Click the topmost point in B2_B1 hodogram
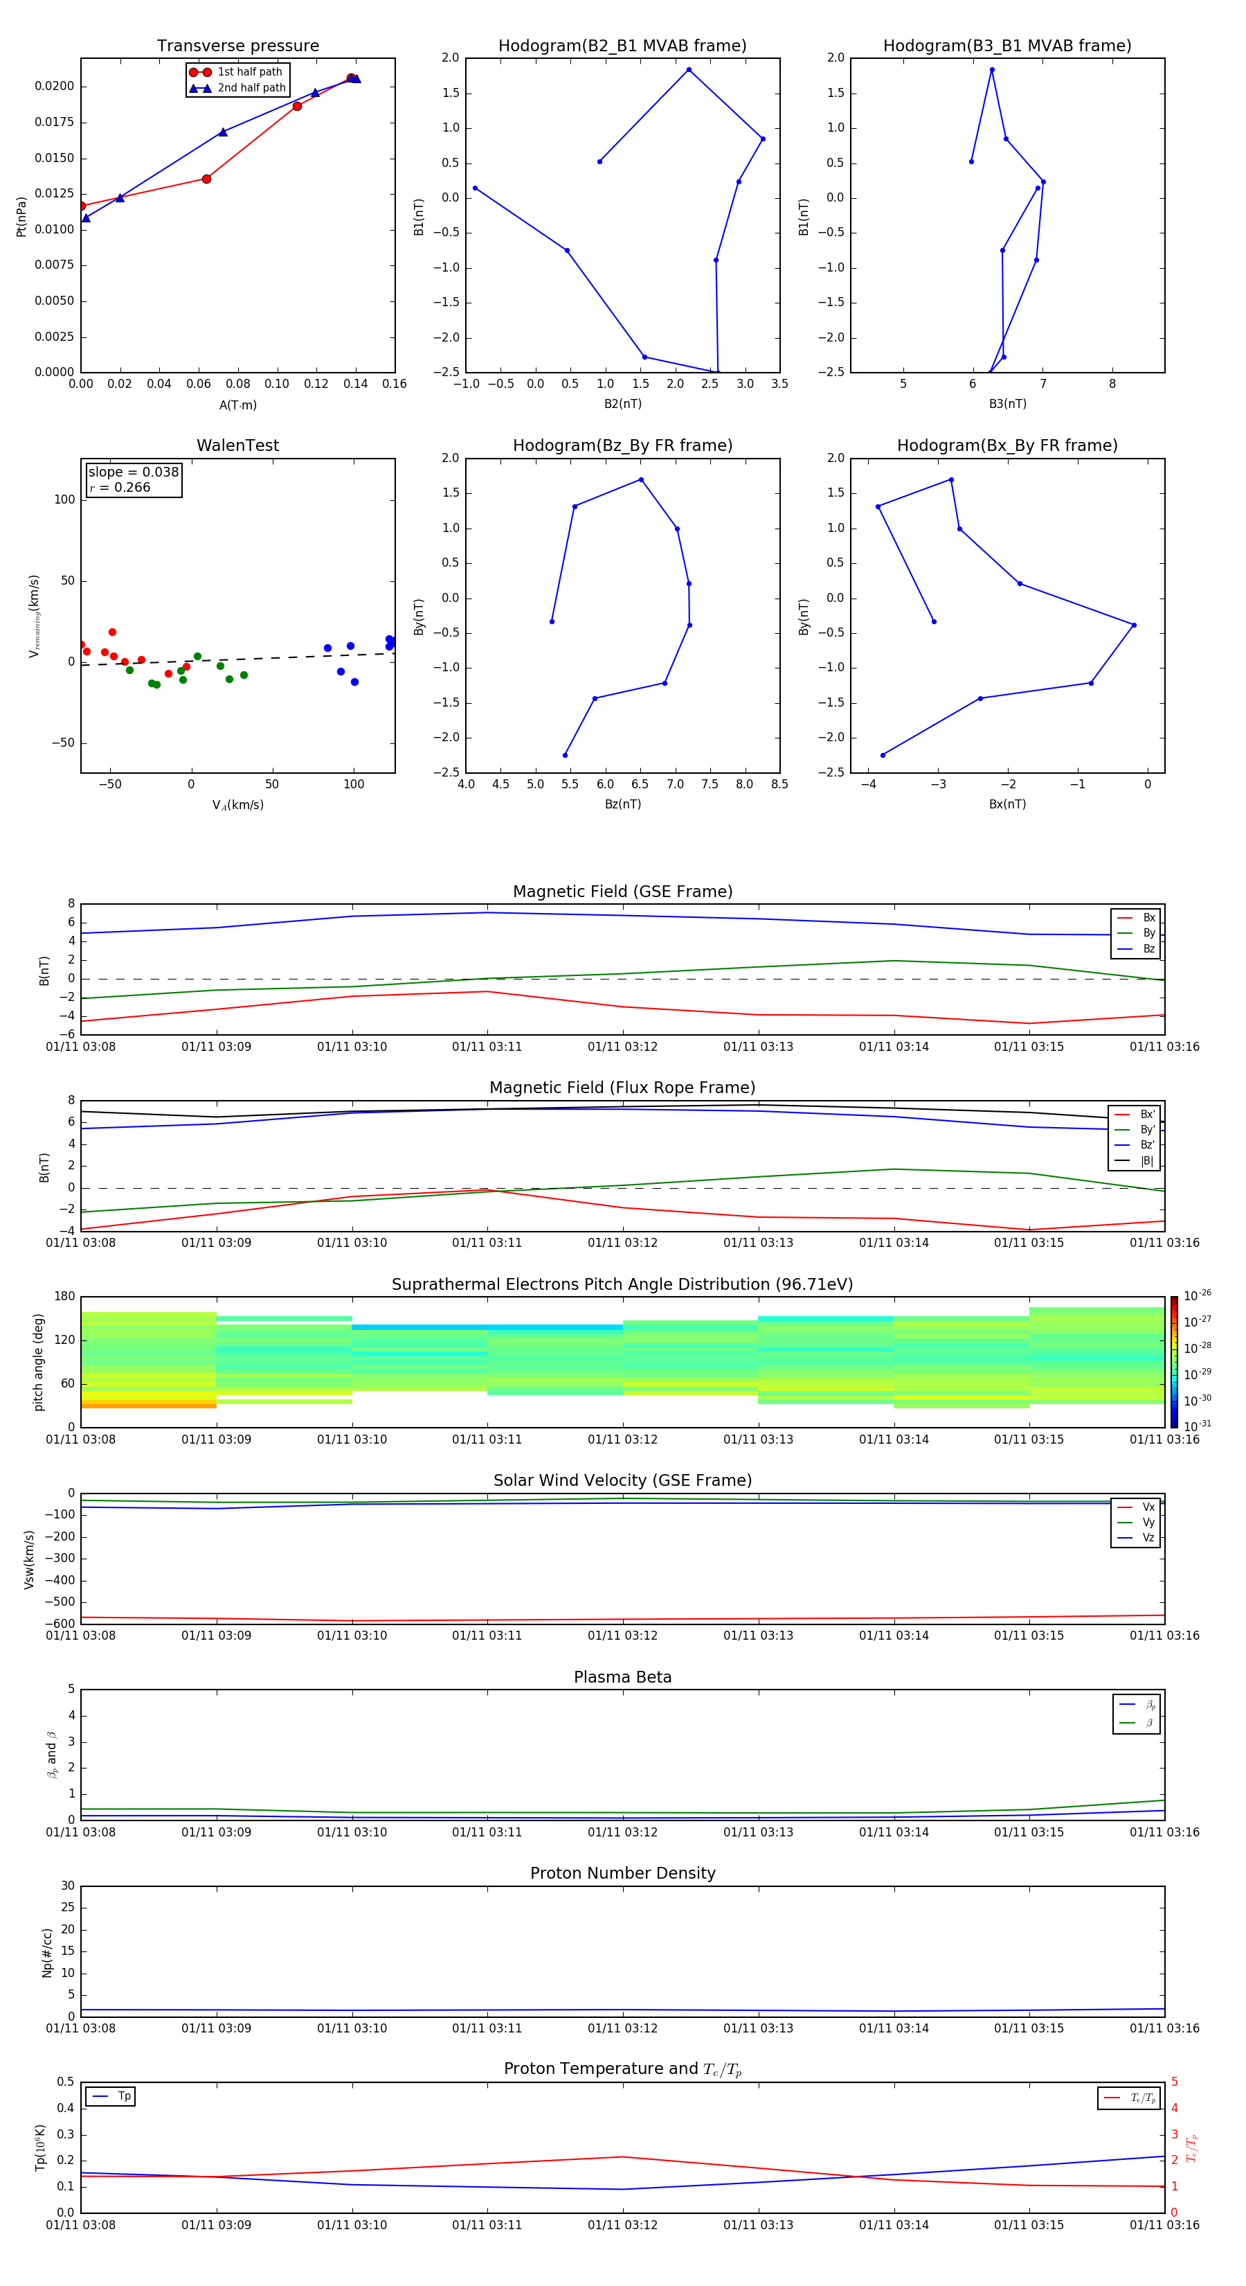1246x2286 pixels. click(x=688, y=70)
